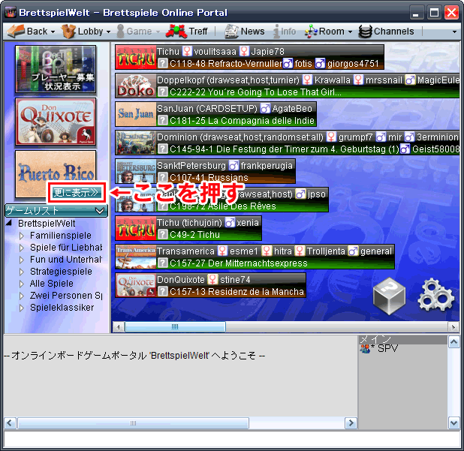Click the San Juan game logo

136,114
